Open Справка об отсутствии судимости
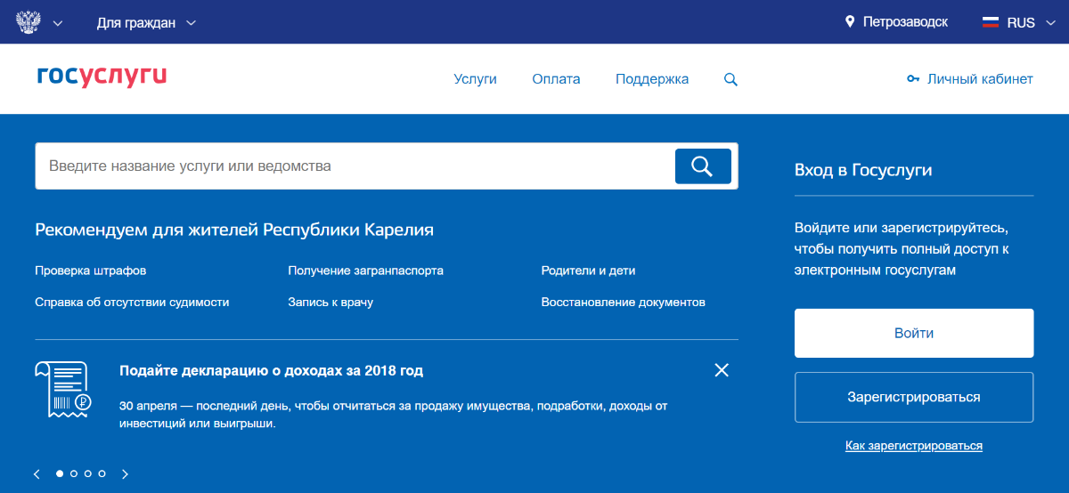The width and height of the screenshot is (1069, 493). (132, 303)
